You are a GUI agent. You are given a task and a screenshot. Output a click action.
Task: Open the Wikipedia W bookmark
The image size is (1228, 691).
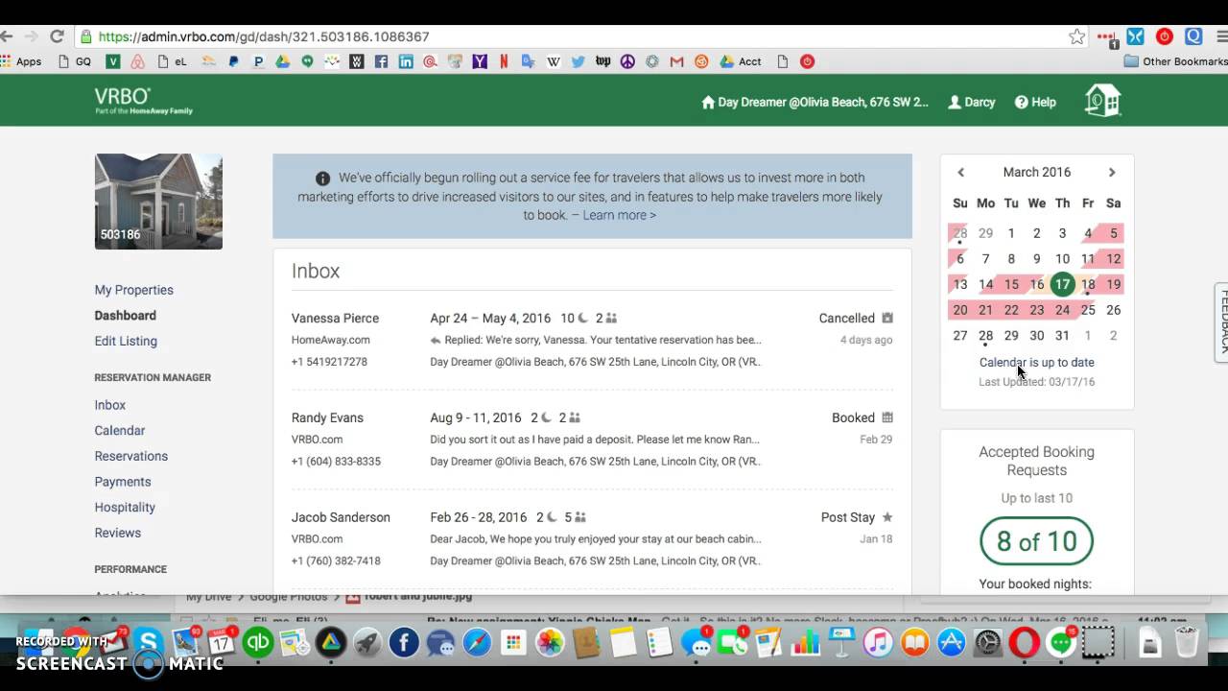(554, 61)
